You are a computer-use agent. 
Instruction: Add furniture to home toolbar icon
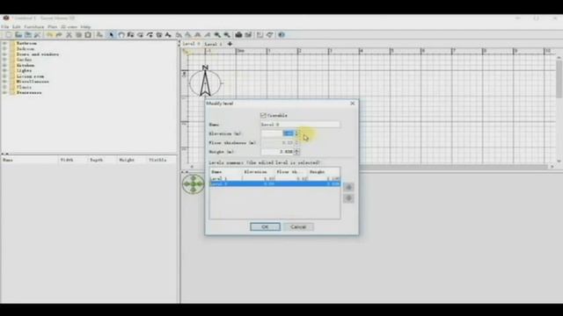(99, 35)
